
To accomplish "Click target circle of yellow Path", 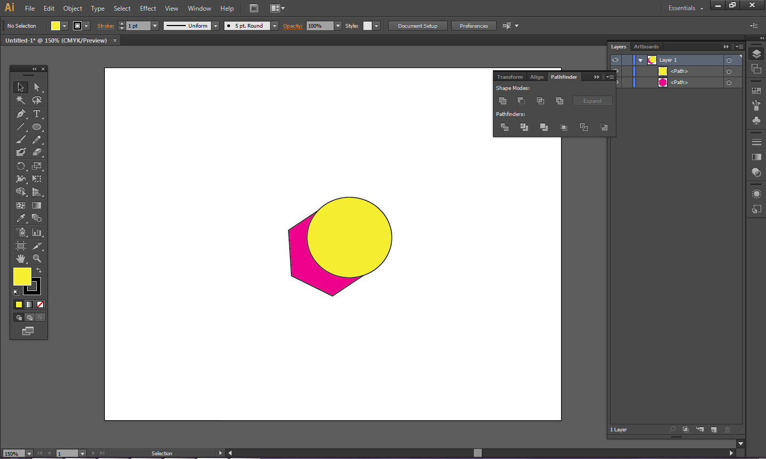I will point(729,71).
